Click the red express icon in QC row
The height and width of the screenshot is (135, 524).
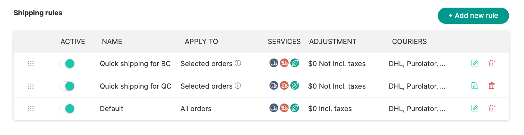click(x=284, y=85)
